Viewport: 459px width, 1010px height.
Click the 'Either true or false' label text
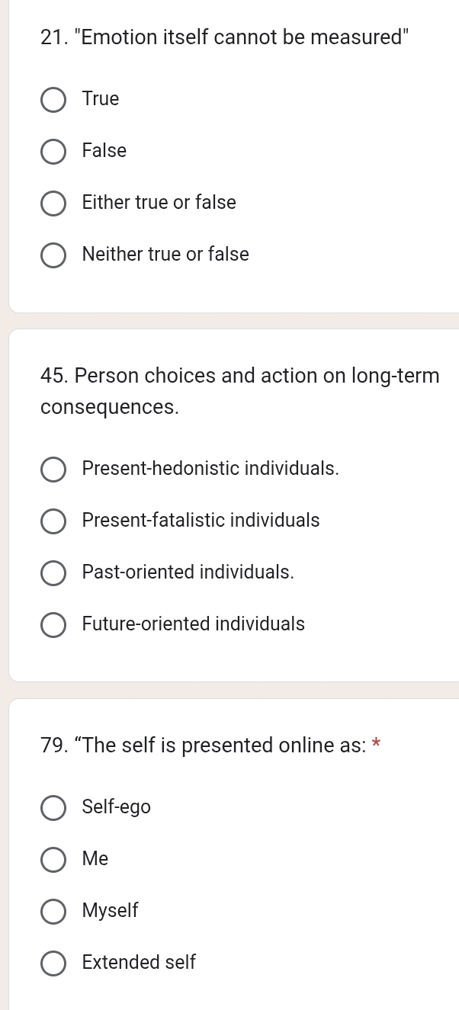tap(159, 202)
